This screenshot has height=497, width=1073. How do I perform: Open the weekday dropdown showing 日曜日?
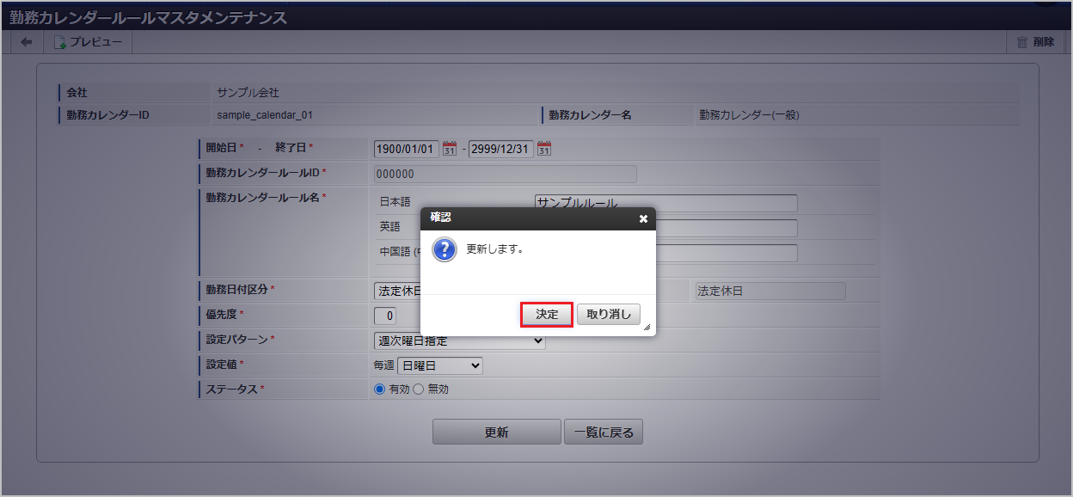[439, 365]
